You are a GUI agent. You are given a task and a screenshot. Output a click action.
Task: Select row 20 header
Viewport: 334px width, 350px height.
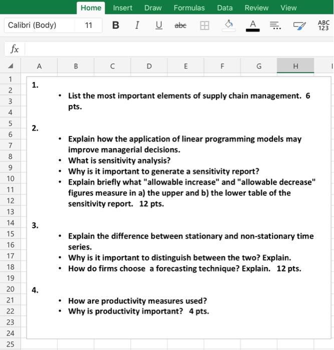pyautogui.click(x=11, y=289)
